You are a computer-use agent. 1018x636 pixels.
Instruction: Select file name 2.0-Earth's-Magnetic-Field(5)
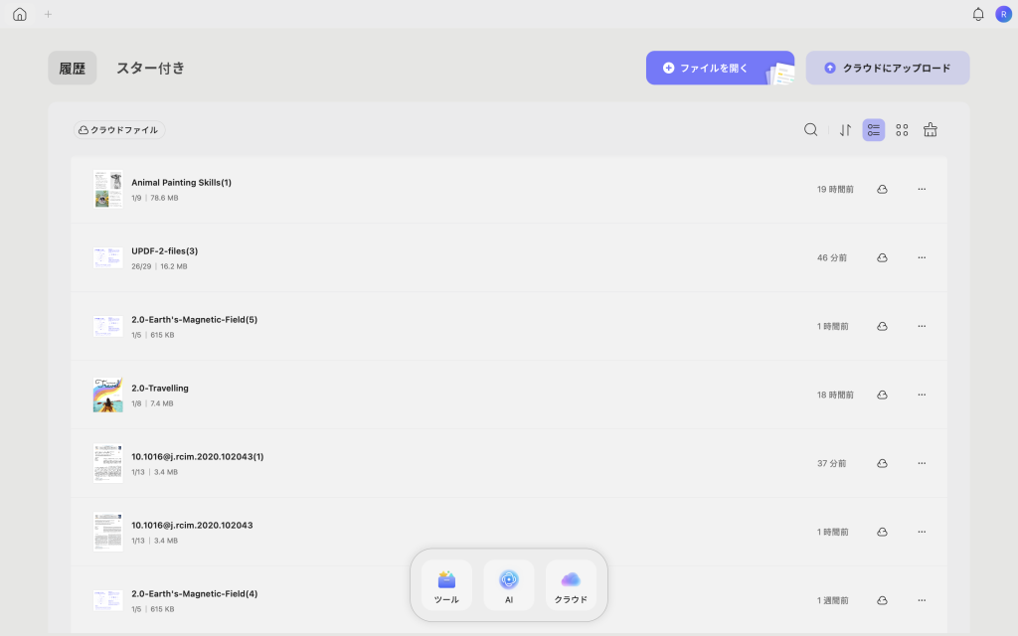(x=194, y=319)
